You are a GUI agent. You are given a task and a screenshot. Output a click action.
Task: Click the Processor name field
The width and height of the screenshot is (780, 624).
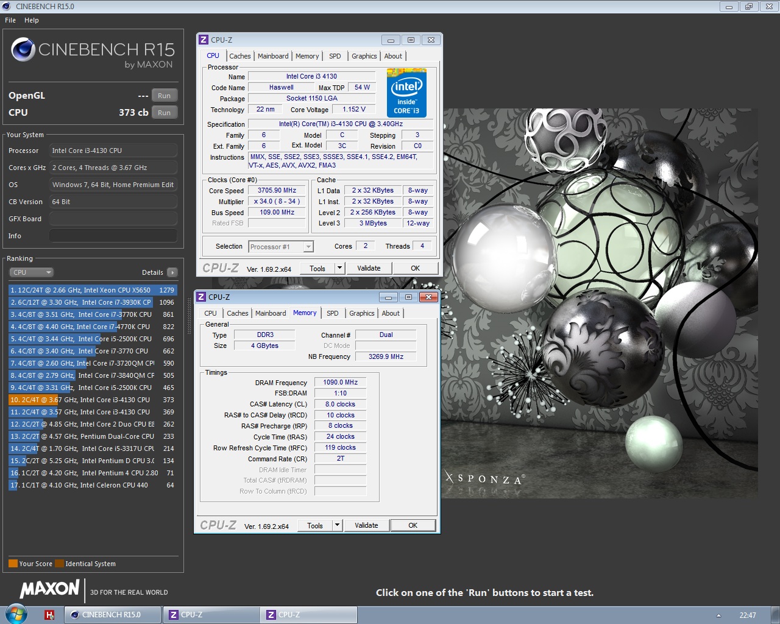click(x=113, y=151)
